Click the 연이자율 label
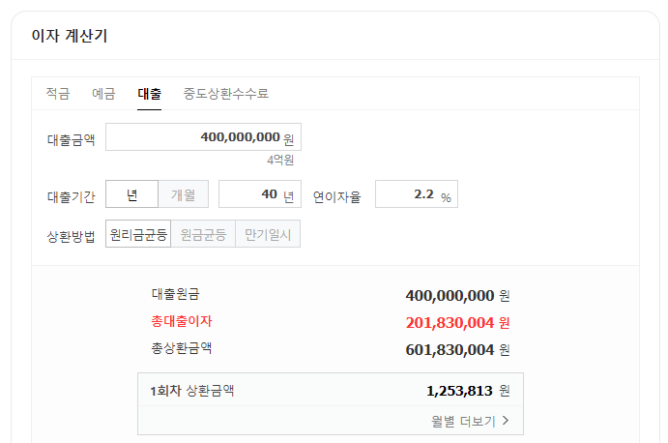668x443 pixels. (x=336, y=197)
